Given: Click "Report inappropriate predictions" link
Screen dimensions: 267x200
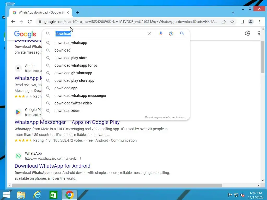Looking at the screenshot, I should pos(165,117).
